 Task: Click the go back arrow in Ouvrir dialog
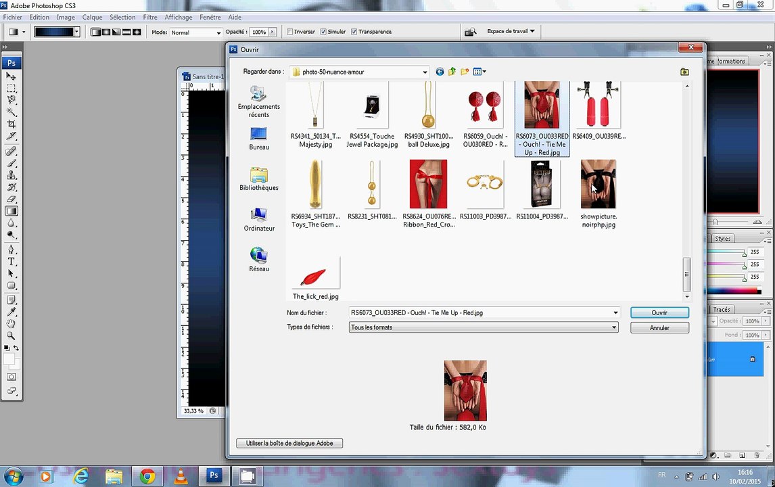pos(440,72)
